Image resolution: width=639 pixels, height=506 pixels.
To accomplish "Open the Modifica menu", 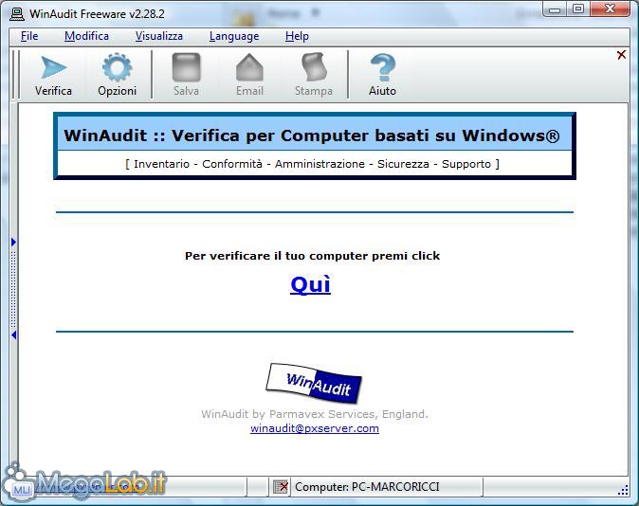I will 86,36.
